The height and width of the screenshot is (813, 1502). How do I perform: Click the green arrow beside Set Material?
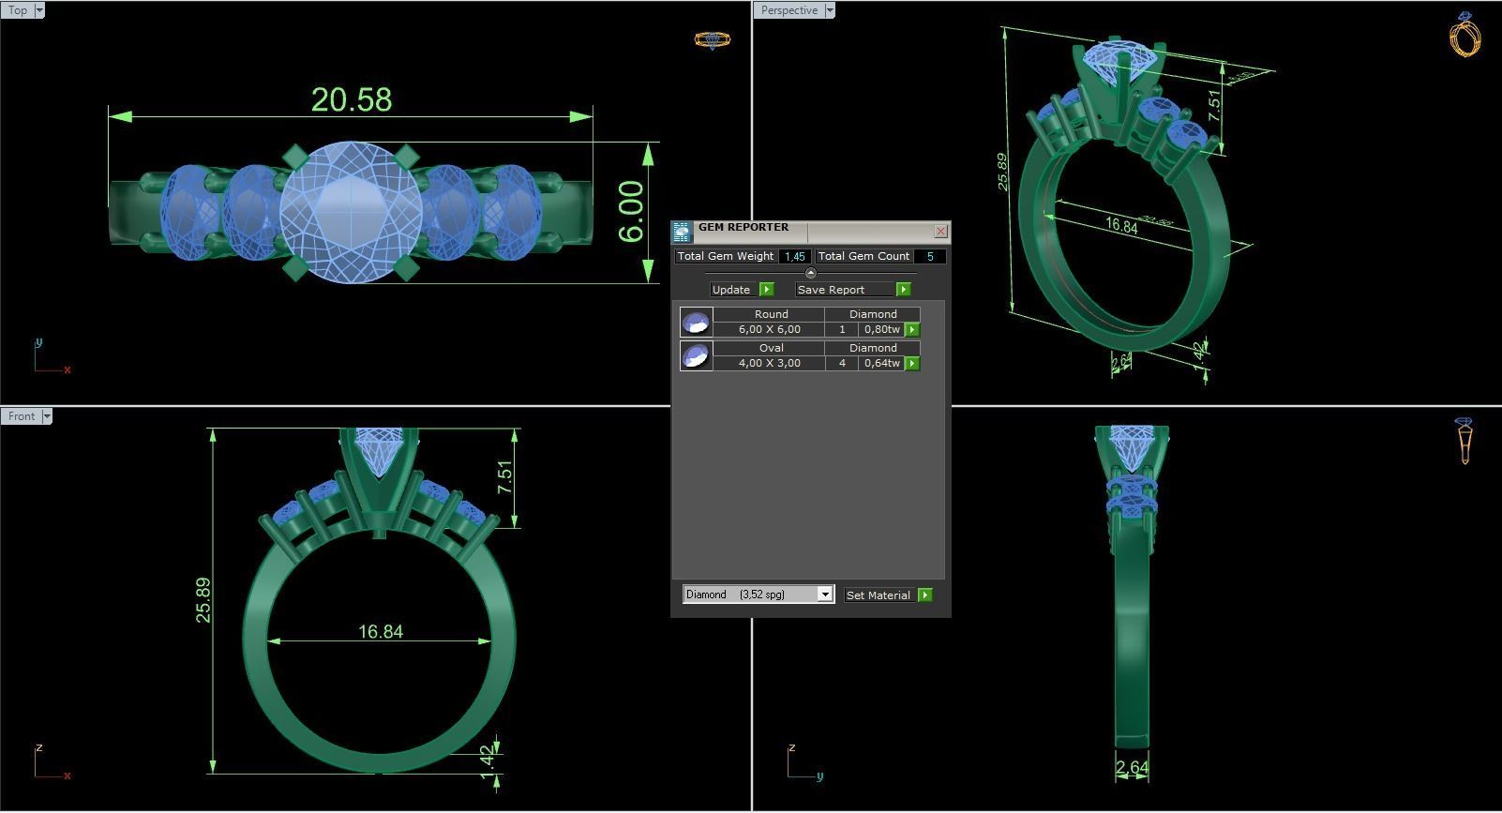(x=925, y=595)
